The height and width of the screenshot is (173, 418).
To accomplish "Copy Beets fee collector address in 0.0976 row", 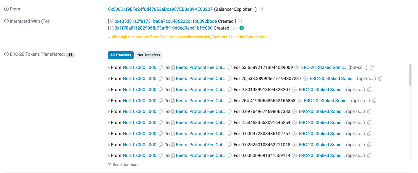I will pyautogui.click(x=230, y=111).
